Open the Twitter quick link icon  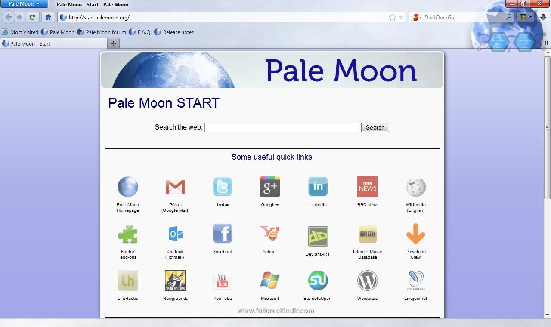[223, 187]
